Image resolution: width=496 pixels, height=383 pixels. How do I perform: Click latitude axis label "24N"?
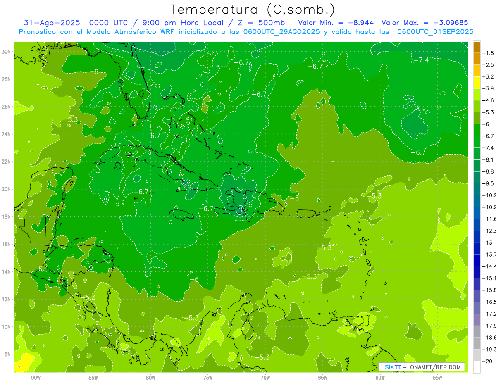pyautogui.click(x=7, y=134)
